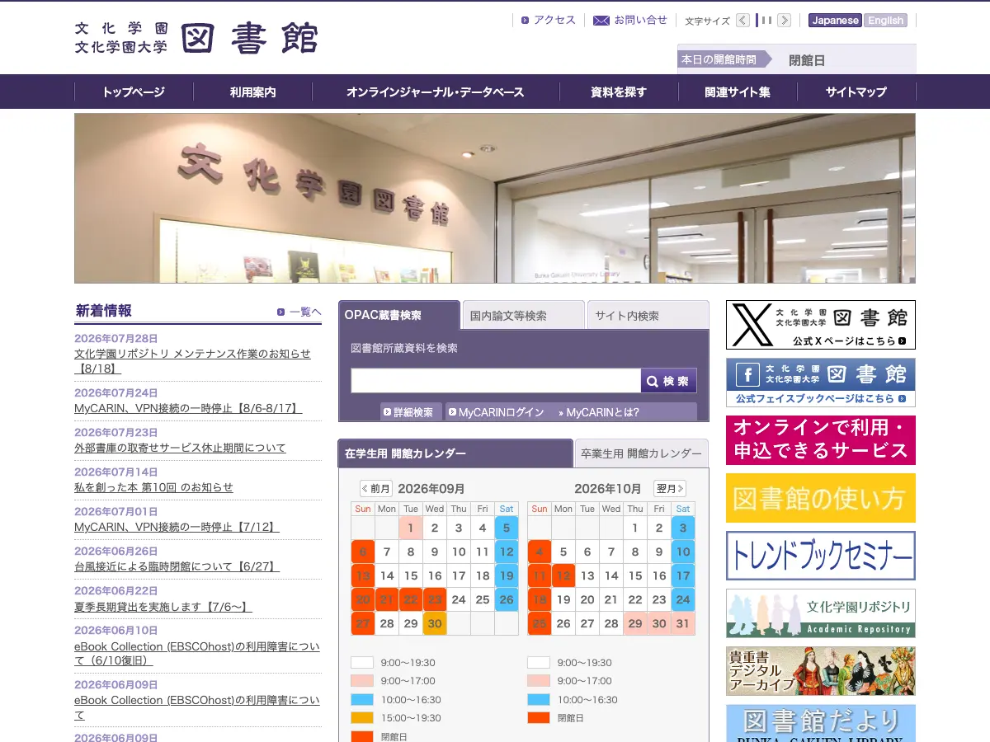Click September 30 on the calendar
The width and height of the screenshot is (990, 742).
[435, 623]
